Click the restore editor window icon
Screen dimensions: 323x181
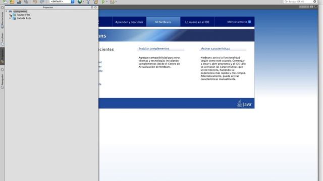coord(315,7)
